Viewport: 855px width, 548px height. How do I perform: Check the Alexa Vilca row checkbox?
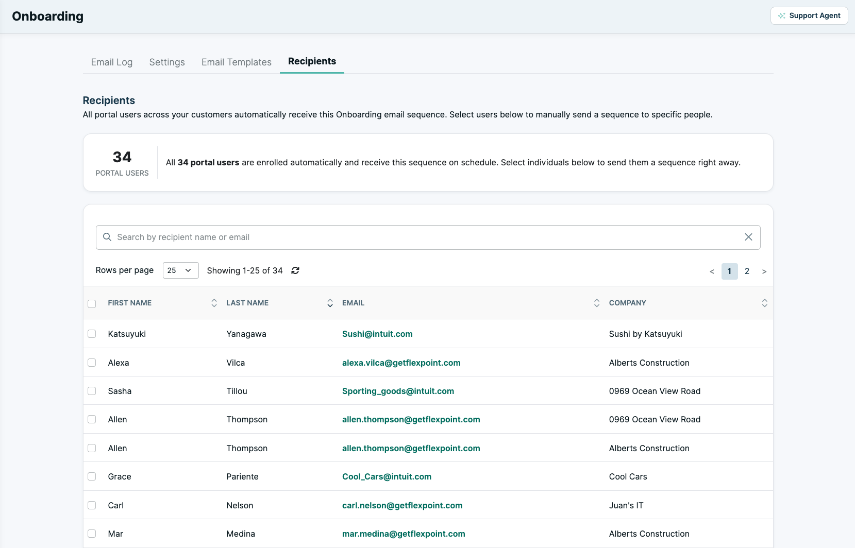pos(92,363)
